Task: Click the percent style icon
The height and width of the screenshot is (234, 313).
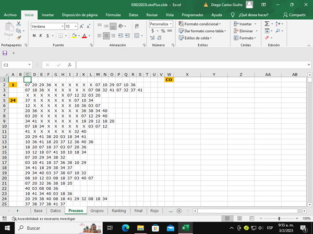Action: (x=162, y=31)
